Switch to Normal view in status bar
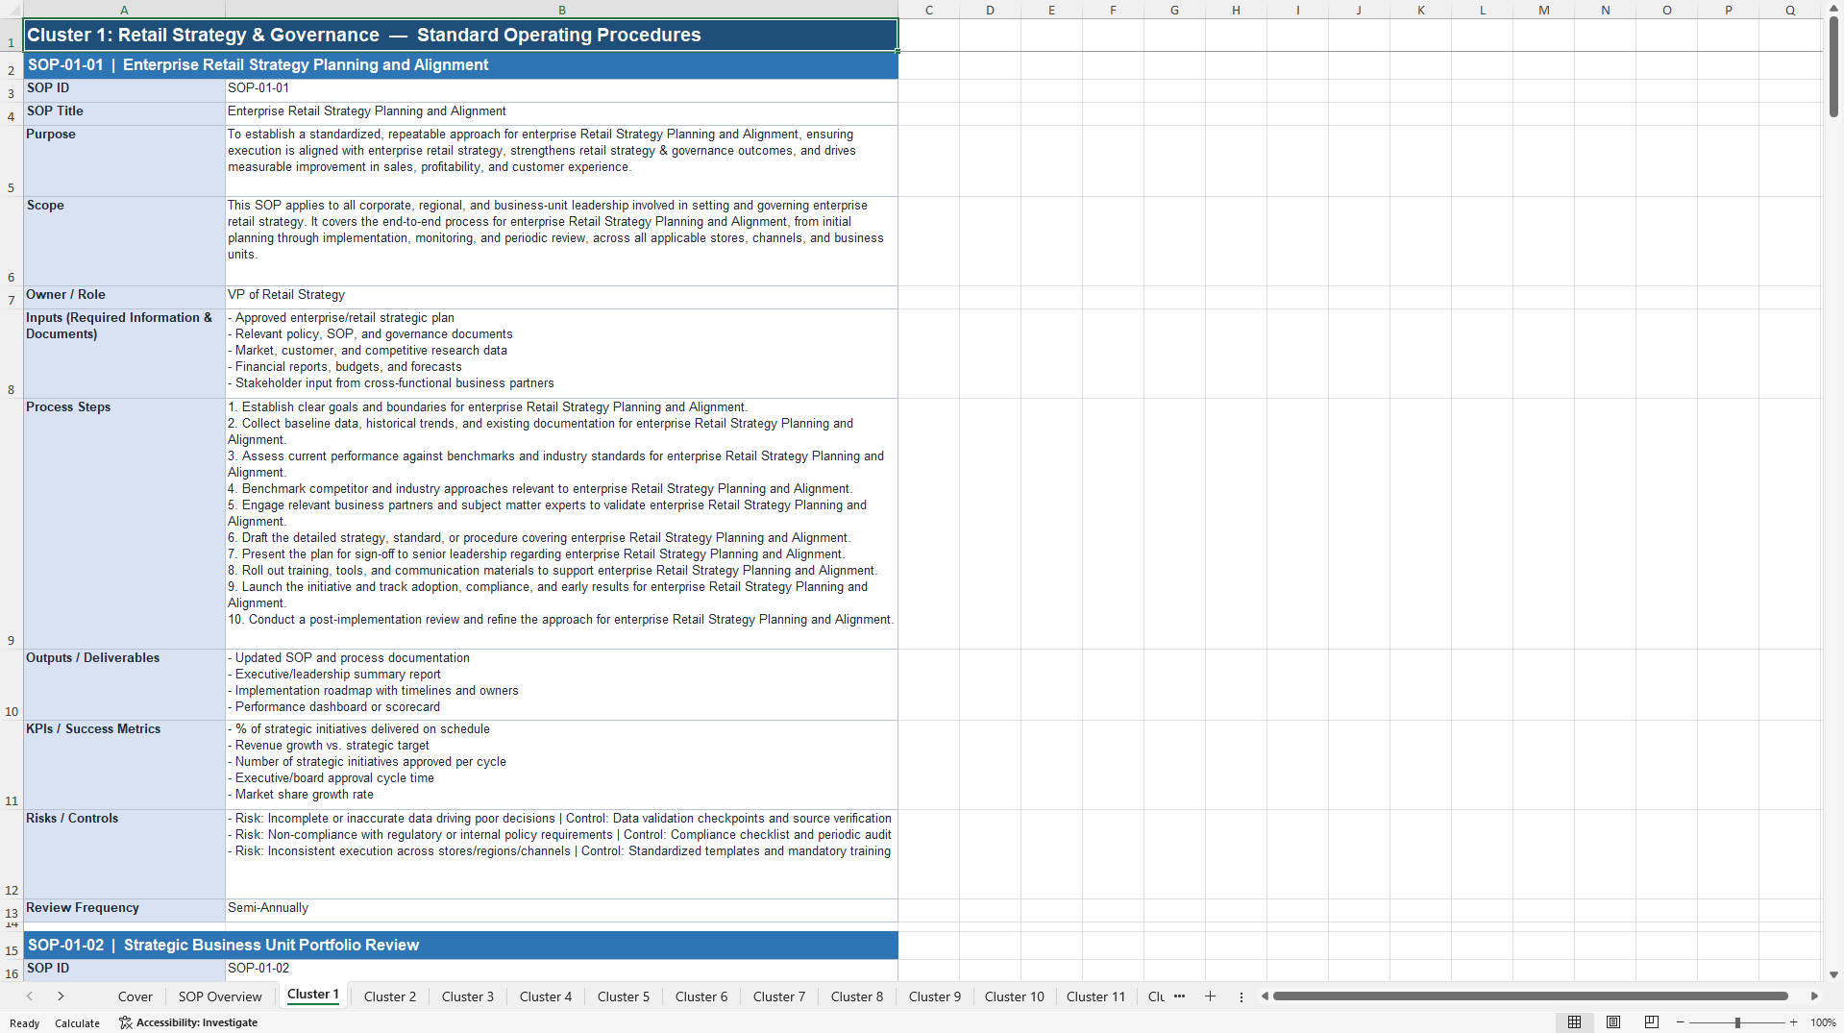 (x=1574, y=1022)
